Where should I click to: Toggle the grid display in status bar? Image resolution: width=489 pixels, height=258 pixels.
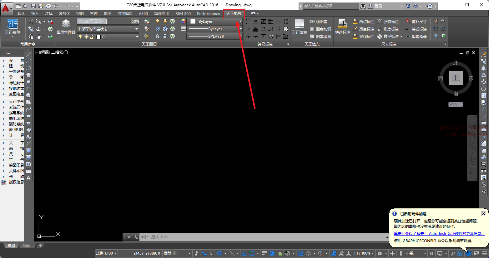click(176, 253)
